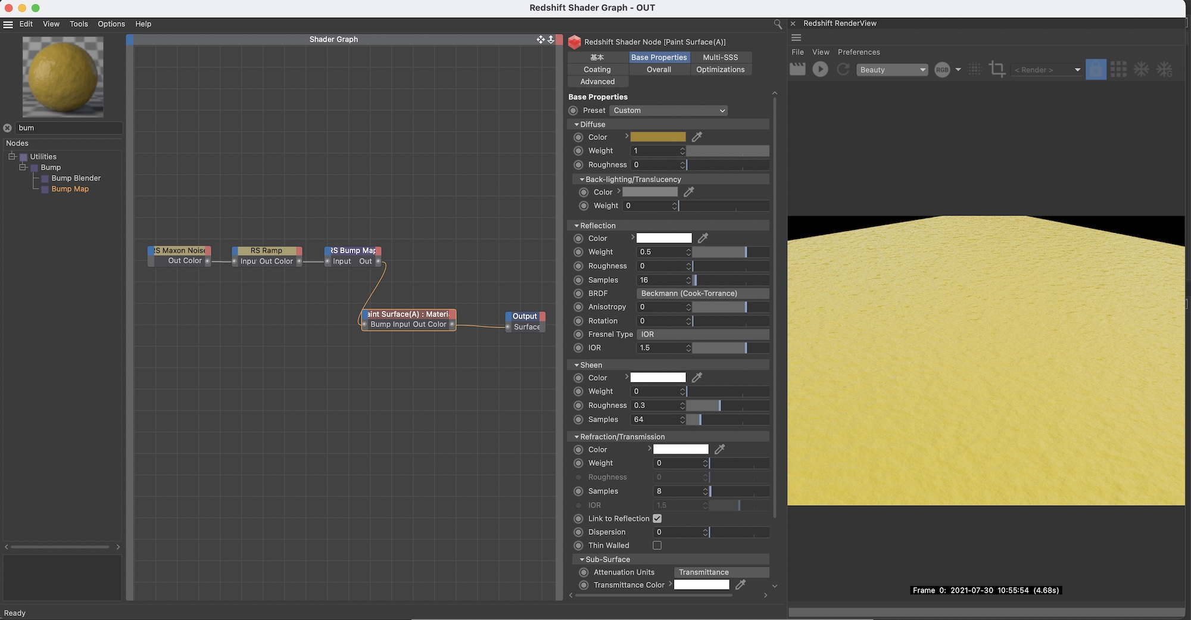The width and height of the screenshot is (1191, 620).
Task: Click the Diffuse yellow color swatch
Action: pyautogui.click(x=658, y=137)
